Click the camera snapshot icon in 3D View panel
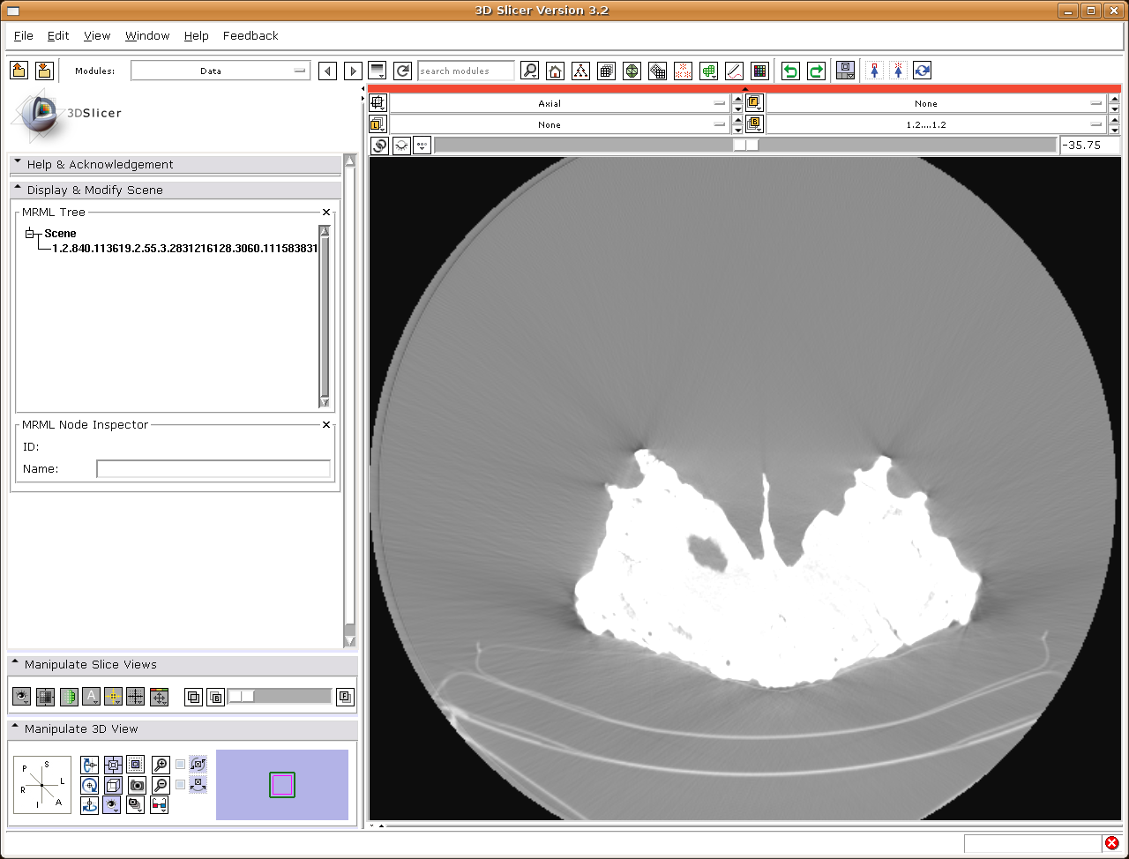This screenshot has height=859, width=1129. 137,785
